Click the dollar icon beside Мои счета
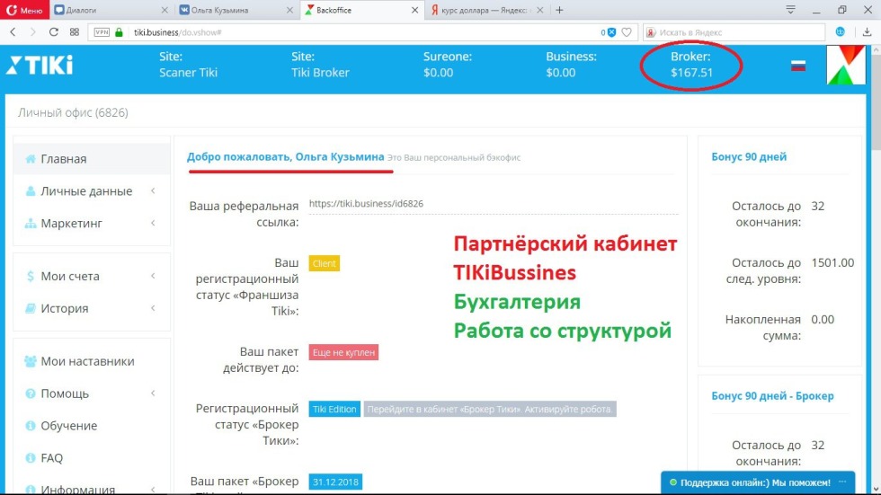 (31, 277)
